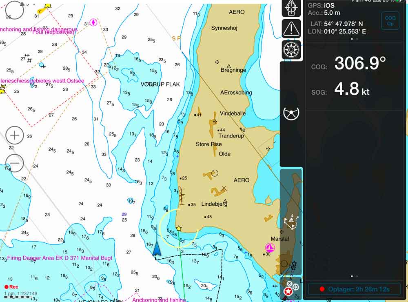
Task: Tap the chart rotation circle icon
Action: coord(15,10)
